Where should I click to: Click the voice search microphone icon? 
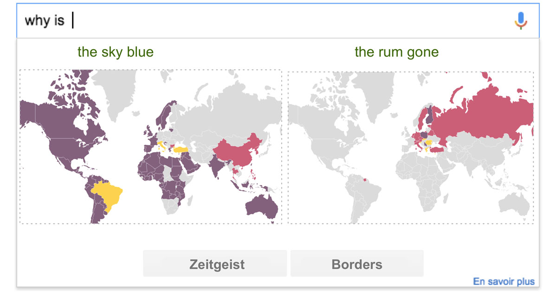[x=521, y=20]
